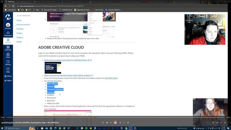Open the Slack bookmark

(x=49, y=10)
